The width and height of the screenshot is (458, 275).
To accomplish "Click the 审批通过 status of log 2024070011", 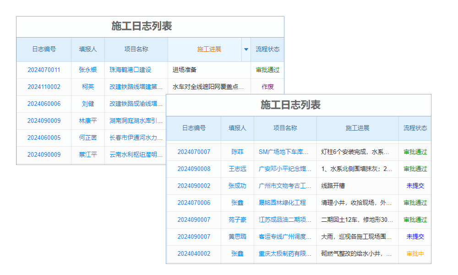I will (x=267, y=70).
